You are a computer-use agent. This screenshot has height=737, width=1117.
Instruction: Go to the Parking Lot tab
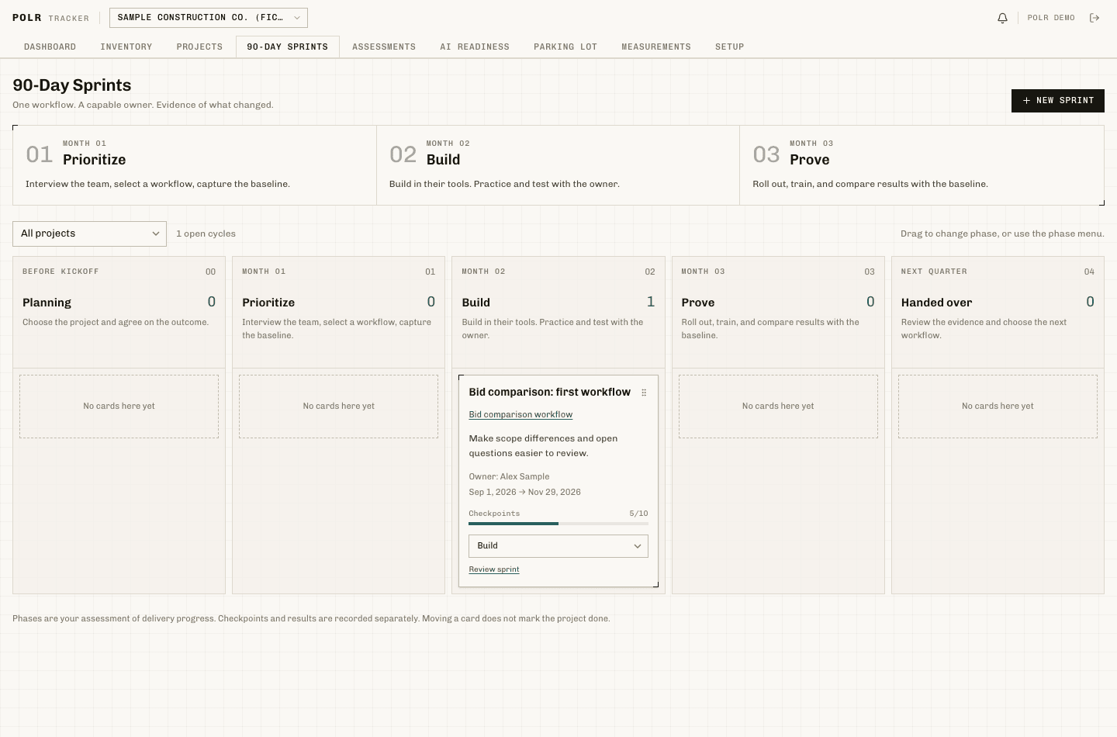pos(565,47)
